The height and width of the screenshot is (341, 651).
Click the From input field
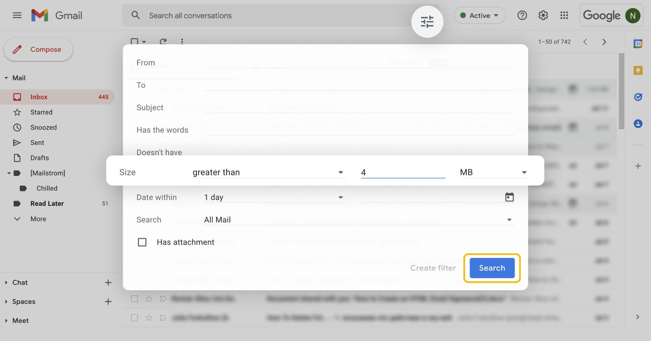359,63
